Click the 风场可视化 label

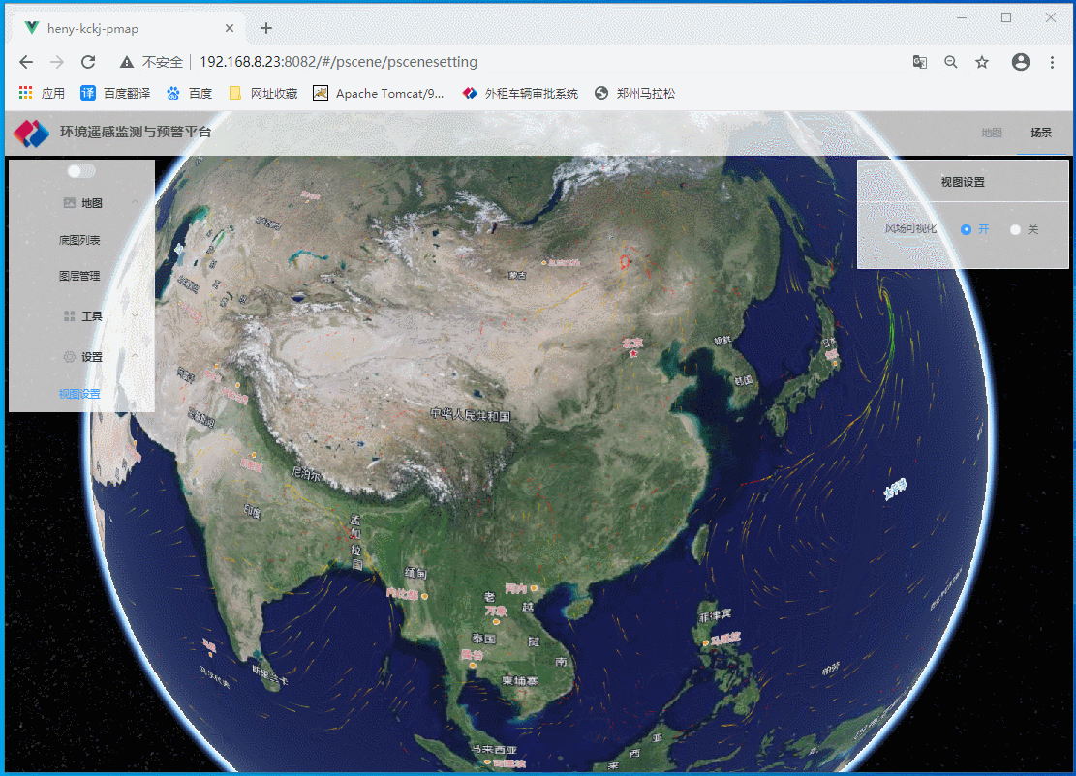(x=910, y=228)
